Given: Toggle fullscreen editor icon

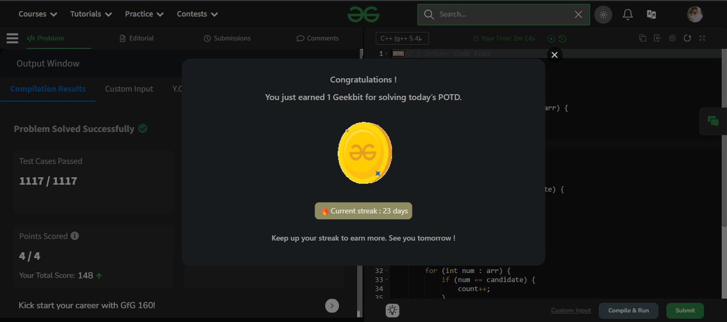Looking at the screenshot, I should tap(702, 38).
